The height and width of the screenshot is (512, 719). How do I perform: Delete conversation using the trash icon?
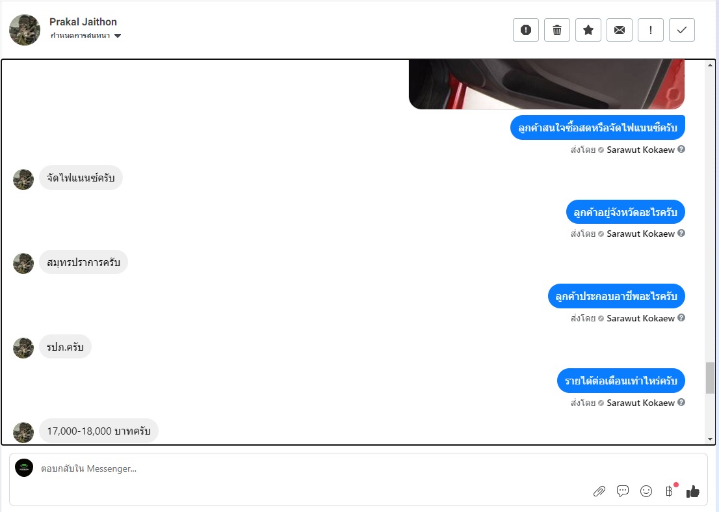coord(556,31)
